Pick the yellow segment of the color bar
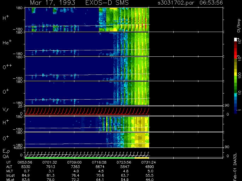 [236, 75]
